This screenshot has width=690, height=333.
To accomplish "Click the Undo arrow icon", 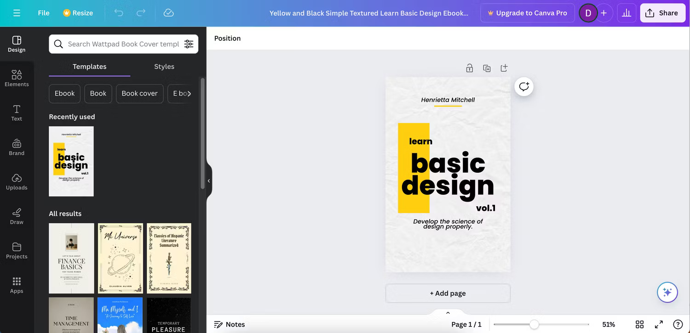I will [119, 13].
